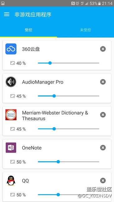
Task: Tap the 360云盘 cloud app icon
Action: (11, 49)
